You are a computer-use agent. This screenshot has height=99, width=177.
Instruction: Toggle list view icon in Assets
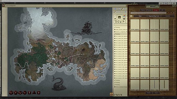pos(174,13)
